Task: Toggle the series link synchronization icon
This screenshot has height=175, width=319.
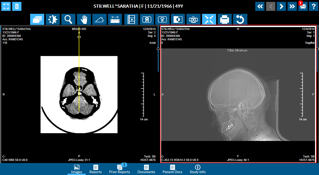Action: (193, 19)
